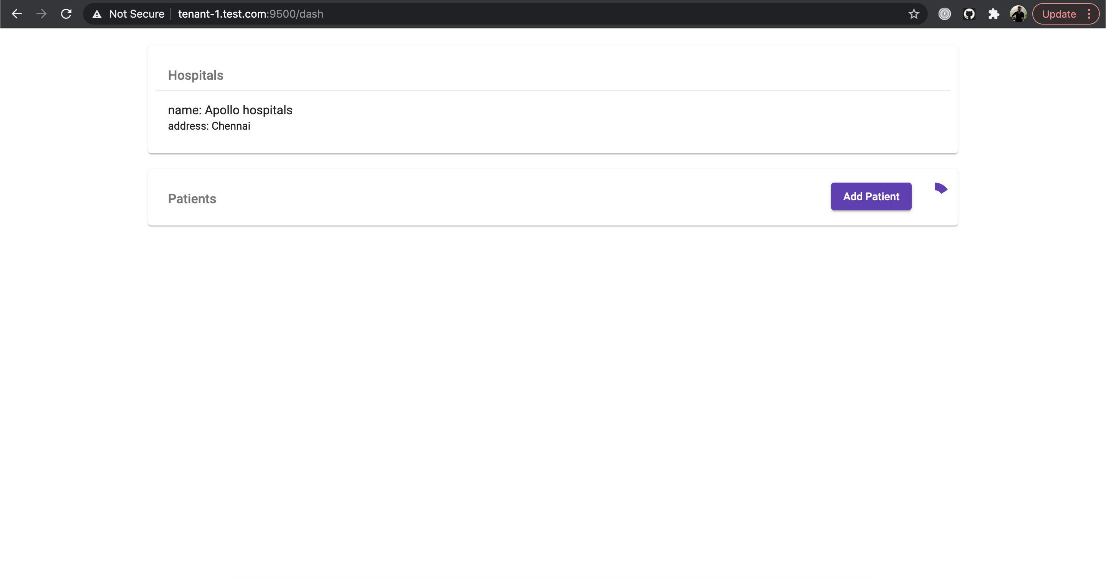Click the user profile avatar
The image size is (1106, 580).
[1018, 14]
